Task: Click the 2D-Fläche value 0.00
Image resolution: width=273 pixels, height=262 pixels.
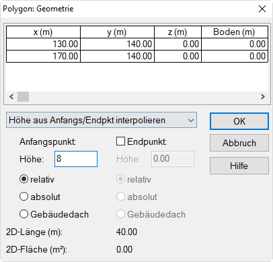Action: [x=124, y=249]
